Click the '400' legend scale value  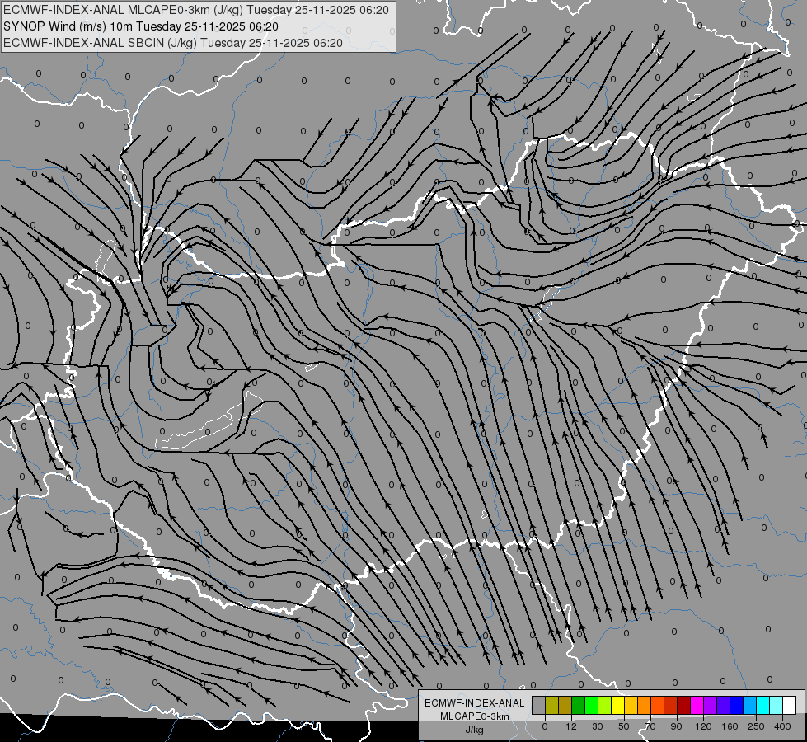(782, 726)
